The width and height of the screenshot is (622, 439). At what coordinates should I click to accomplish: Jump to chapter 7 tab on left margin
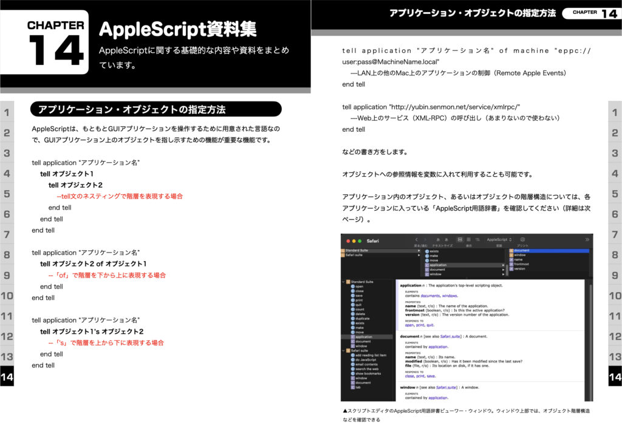click(x=7, y=235)
